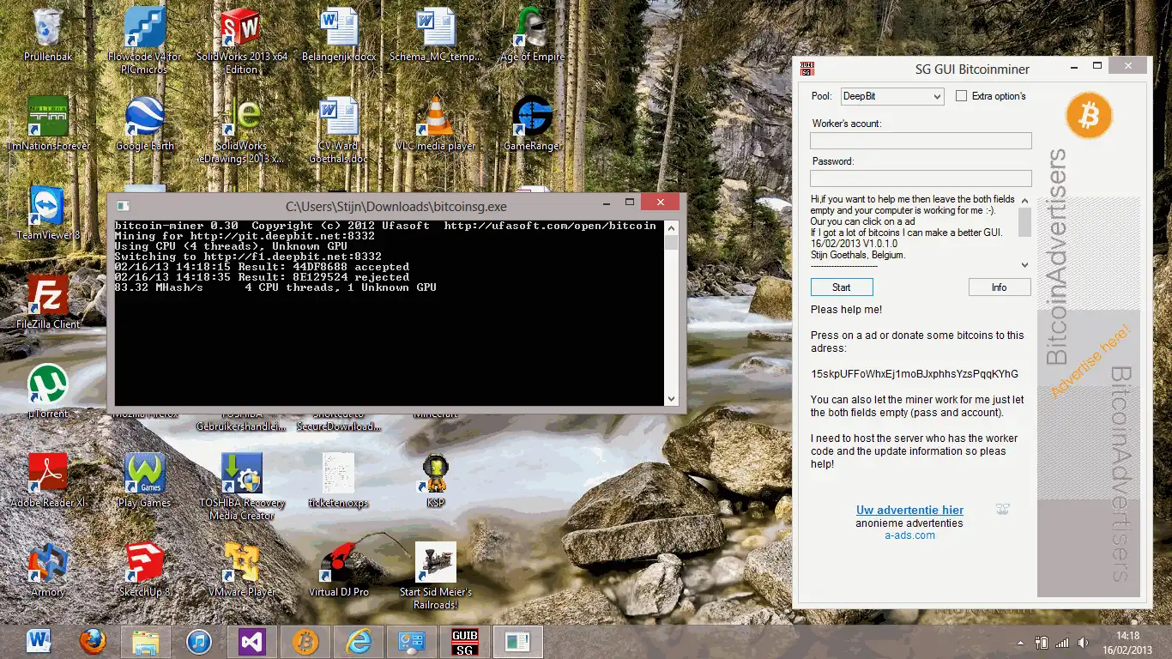This screenshot has height=659, width=1172.
Task: Open ticketen.oxps file
Action: (x=339, y=481)
